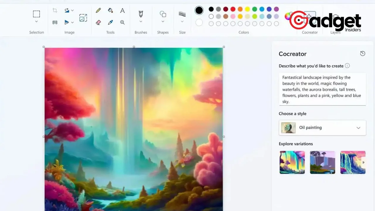Click the info icon beside the description label

(347, 66)
